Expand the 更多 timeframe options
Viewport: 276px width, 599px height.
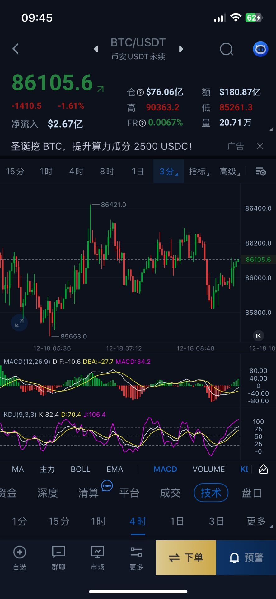(257, 521)
